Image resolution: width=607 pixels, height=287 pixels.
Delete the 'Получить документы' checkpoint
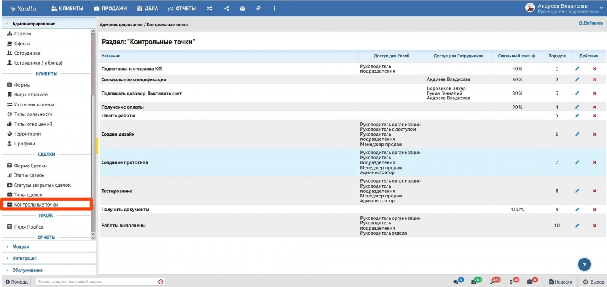click(x=594, y=210)
